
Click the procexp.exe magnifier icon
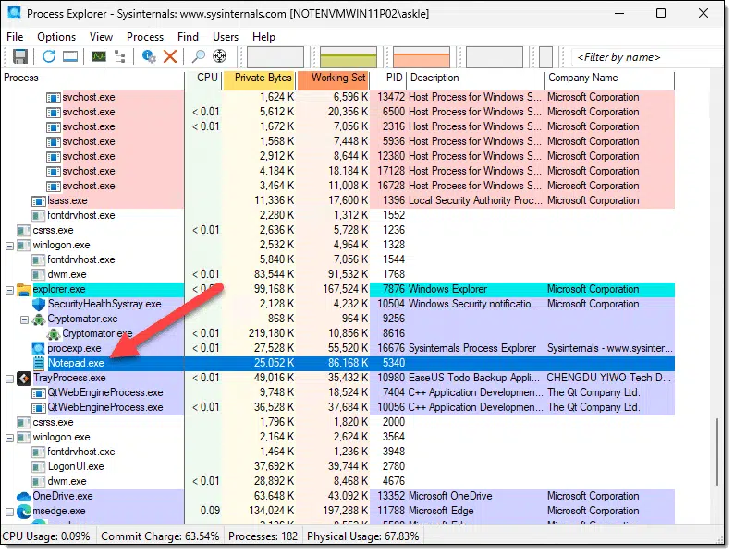pyautogui.click(x=39, y=349)
